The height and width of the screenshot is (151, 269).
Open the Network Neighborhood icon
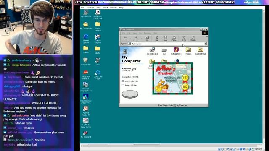pyautogui.click(x=86, y=87)
